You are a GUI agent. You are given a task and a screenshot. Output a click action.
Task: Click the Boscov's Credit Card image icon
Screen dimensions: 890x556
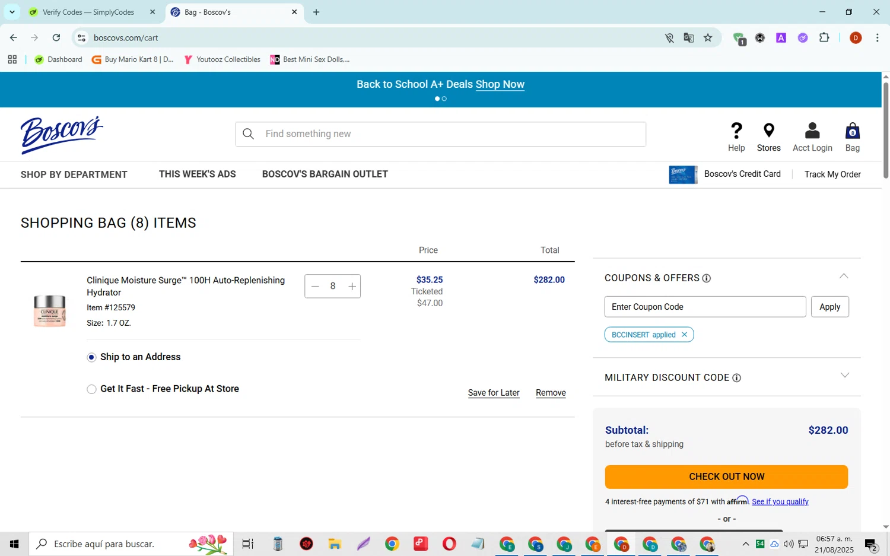683,174
